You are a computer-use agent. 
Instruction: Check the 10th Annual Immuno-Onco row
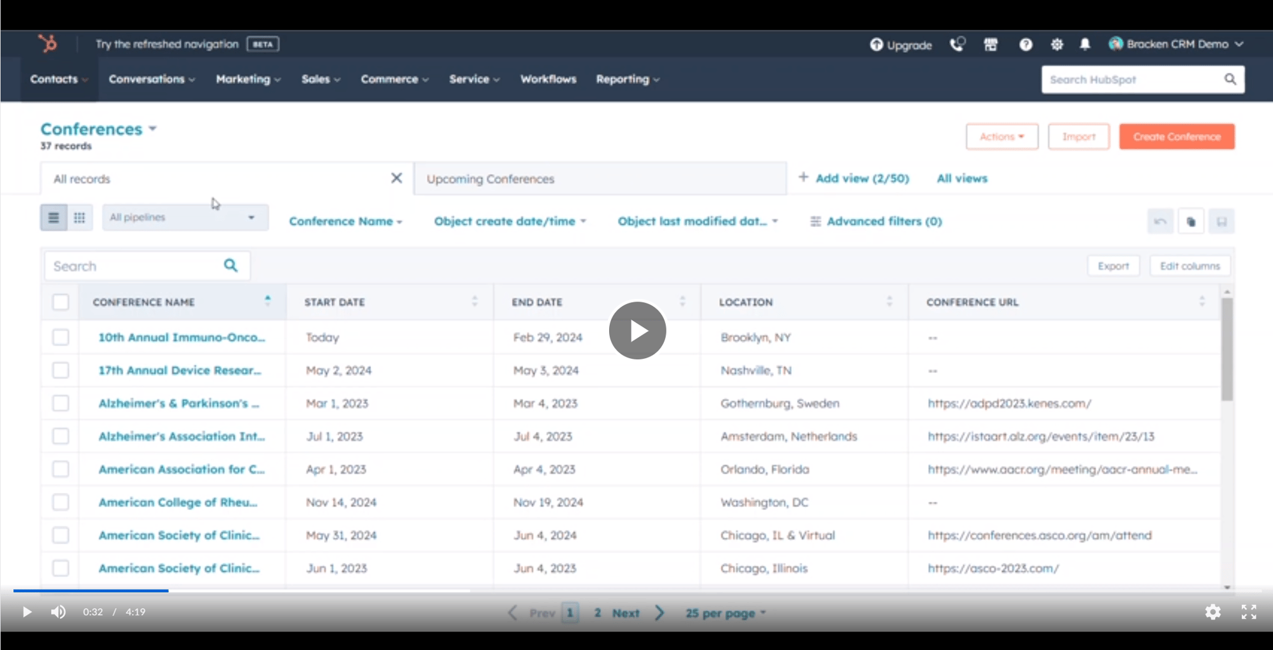[x=60, y=337]
